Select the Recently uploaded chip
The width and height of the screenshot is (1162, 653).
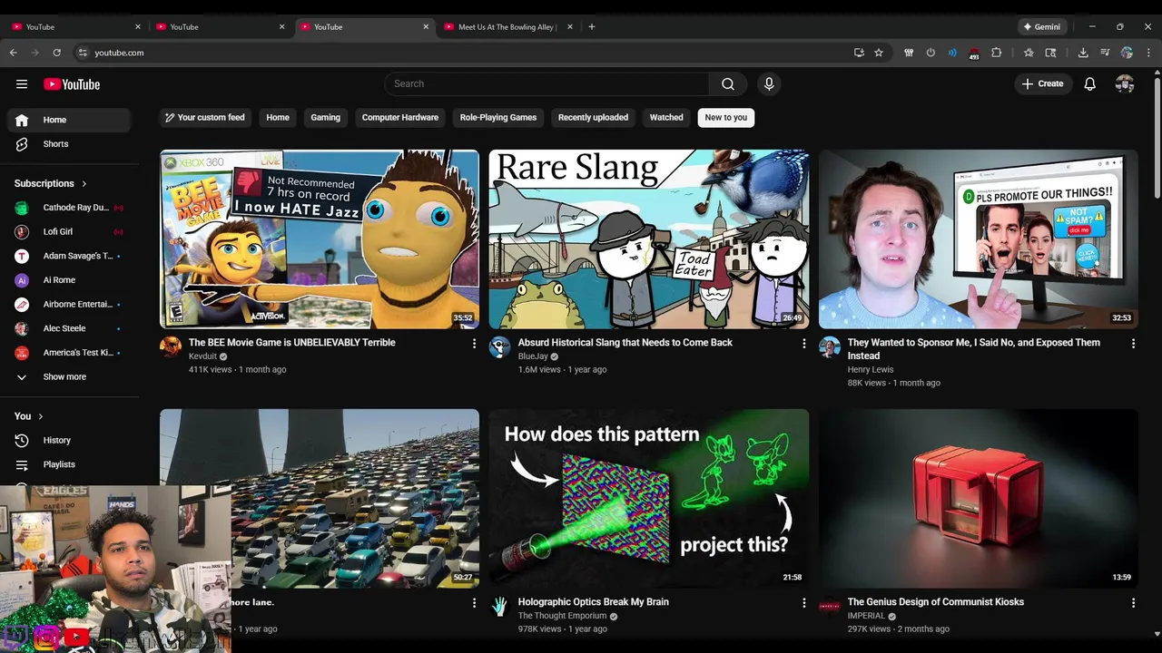tap(593, 118)
